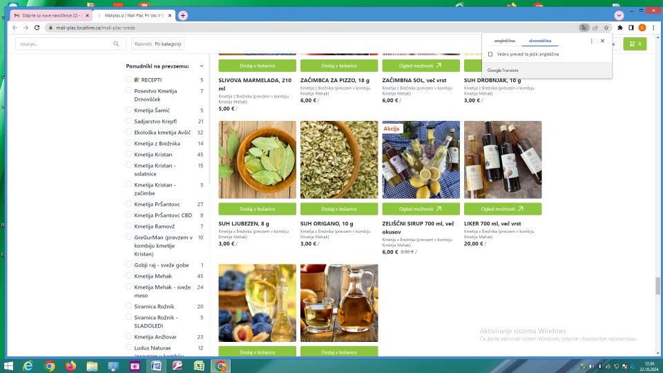Viewport: 663px width, 373px height.
Task: Open the tab search dropdown arrow
Action: coord(619,15)
